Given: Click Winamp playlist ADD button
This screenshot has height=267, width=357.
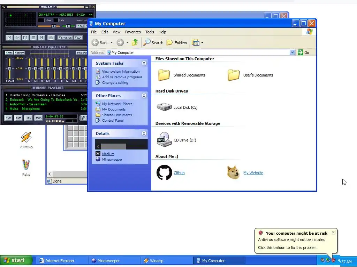Looking at the screenshot, I should tap(8, 118).
